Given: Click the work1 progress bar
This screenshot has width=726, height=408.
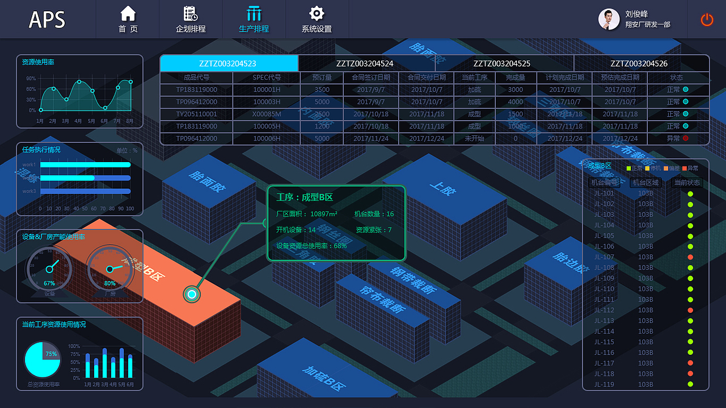Looking at the screenshot, I should point(86,165).
